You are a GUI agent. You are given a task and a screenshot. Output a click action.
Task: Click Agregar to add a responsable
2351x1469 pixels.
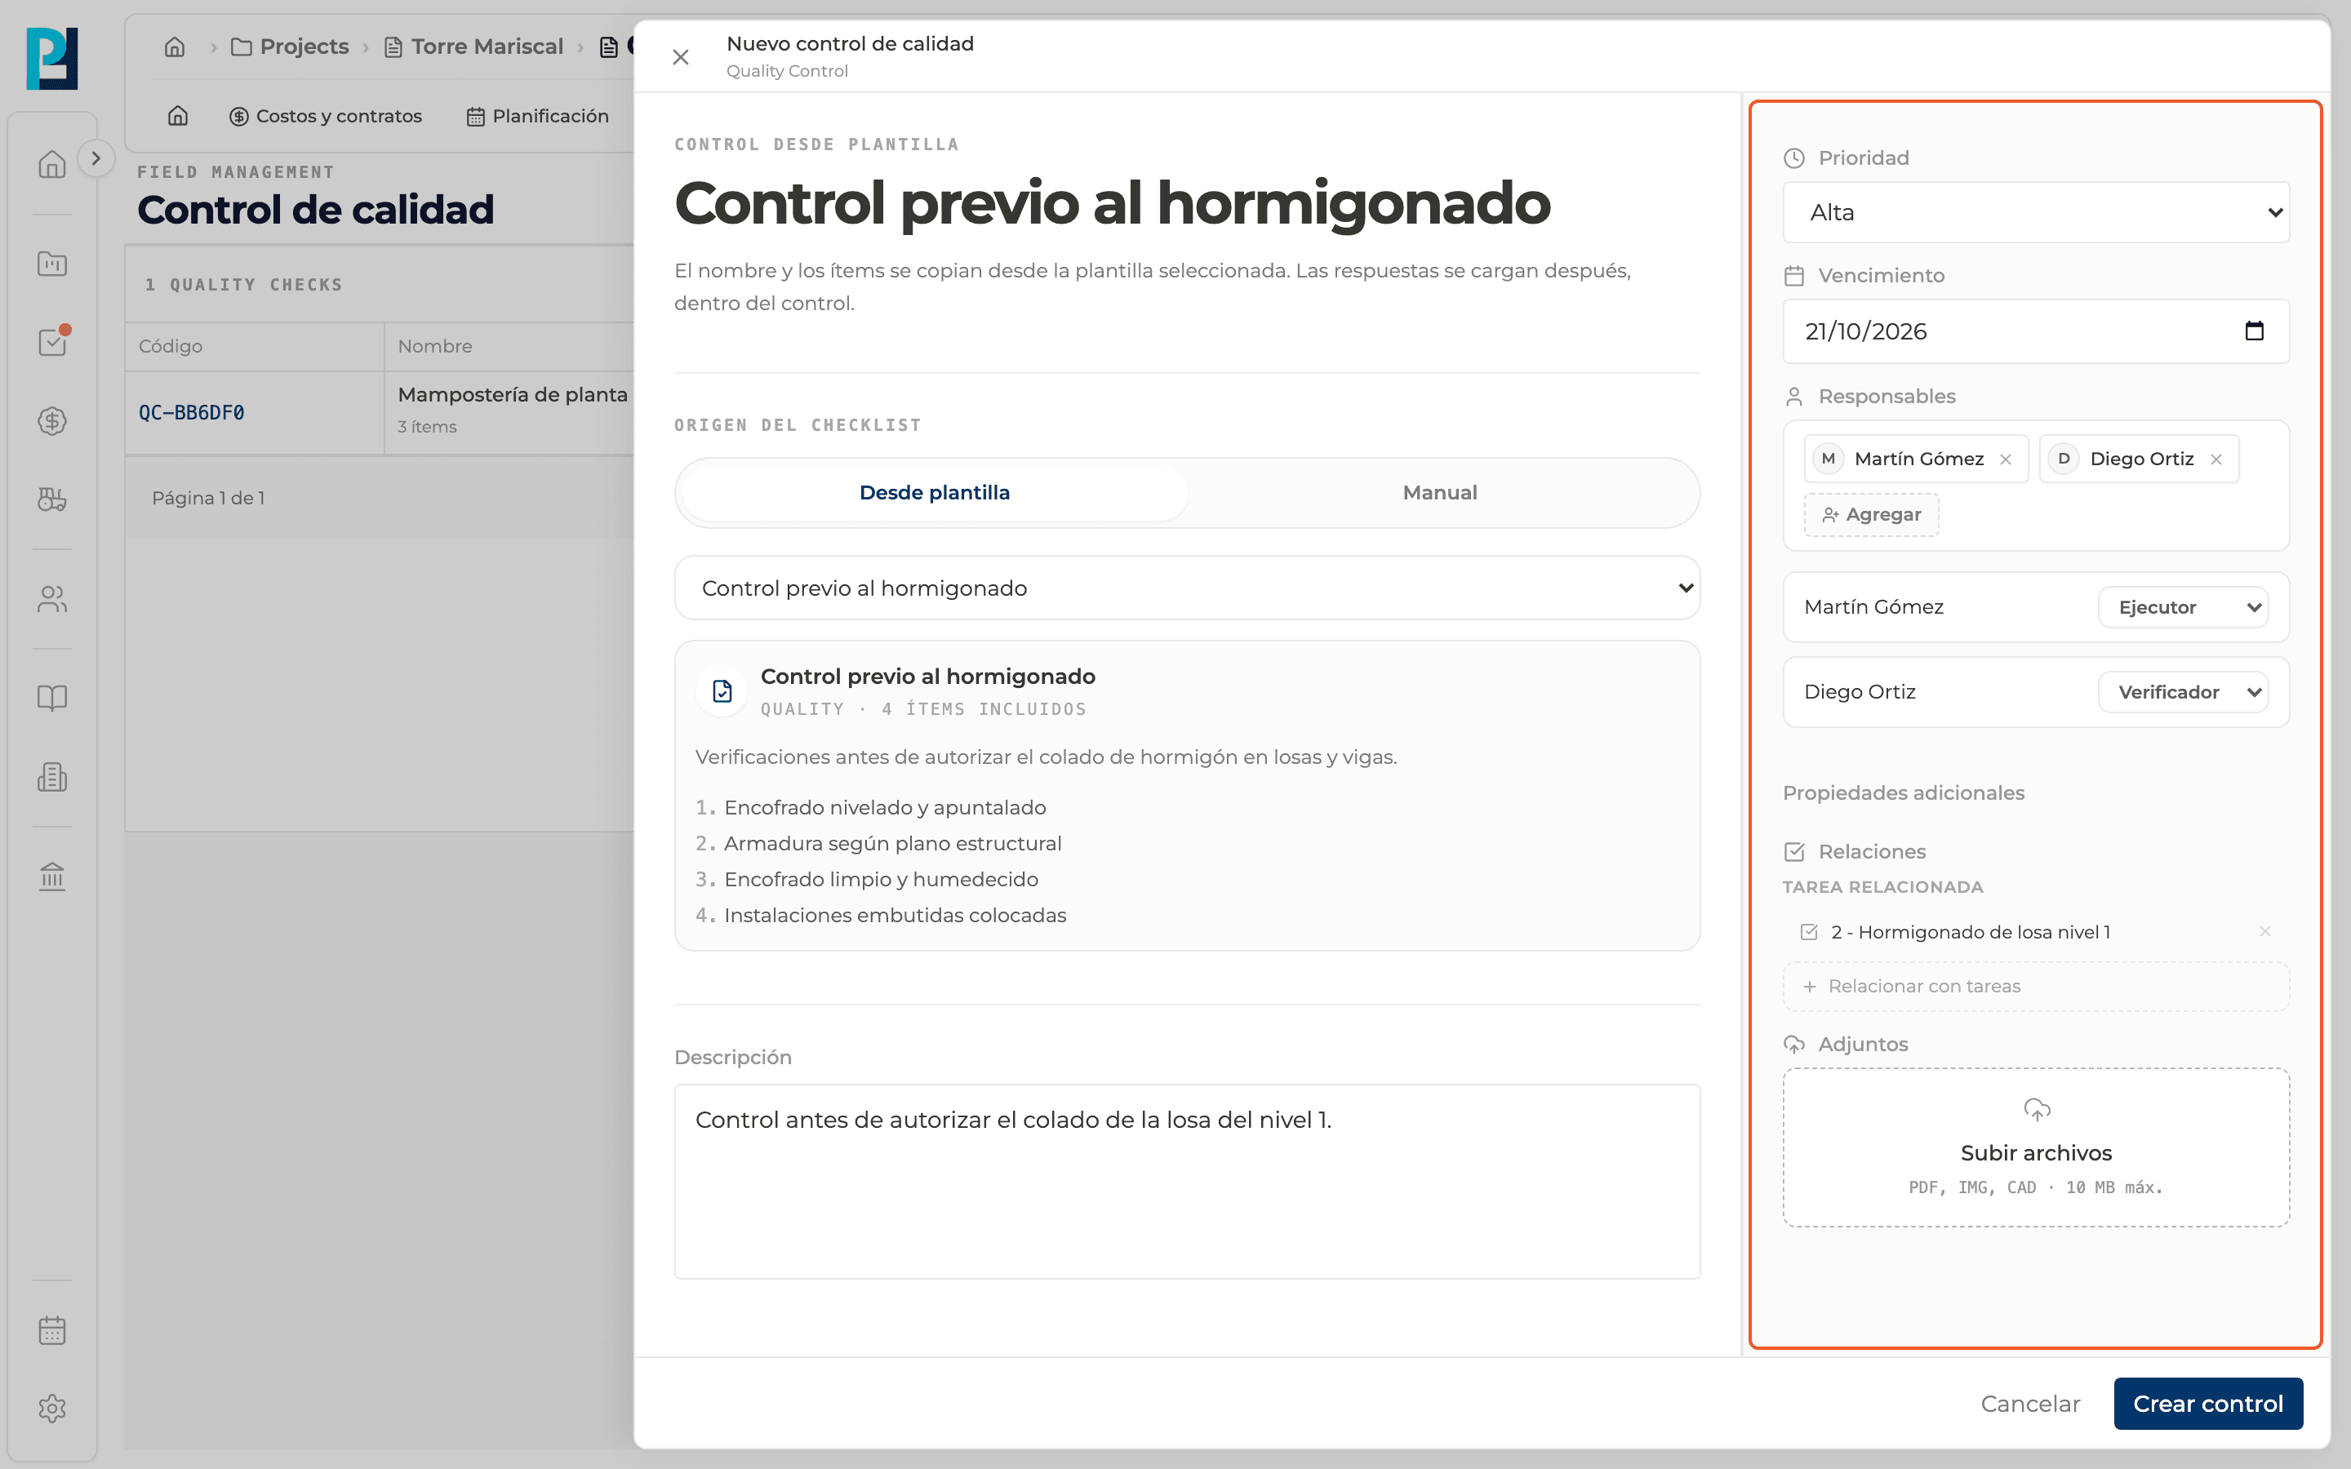[x=1871, y=515]
